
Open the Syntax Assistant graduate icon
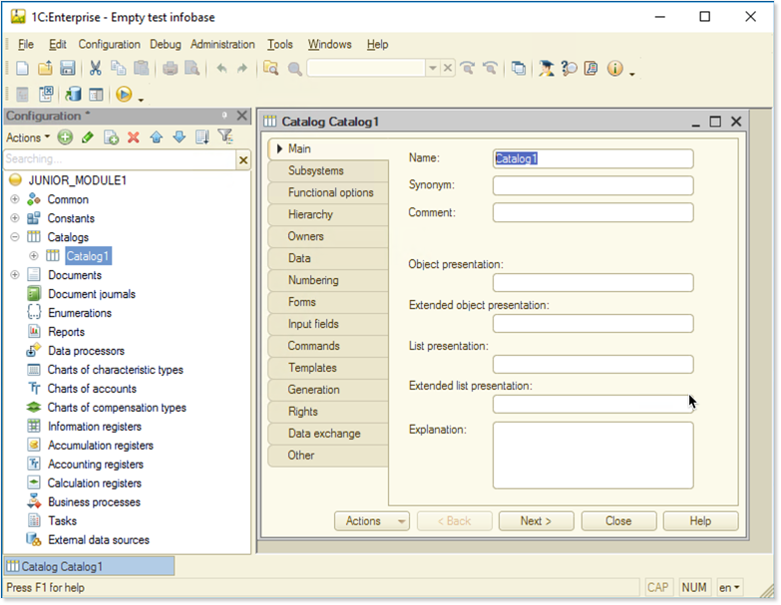coord(547,69)
